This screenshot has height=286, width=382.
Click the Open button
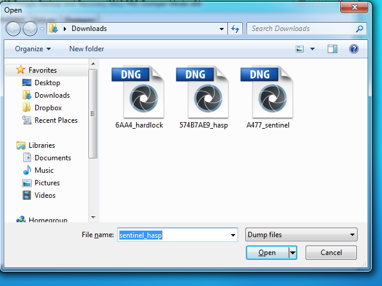coord(267,253)
